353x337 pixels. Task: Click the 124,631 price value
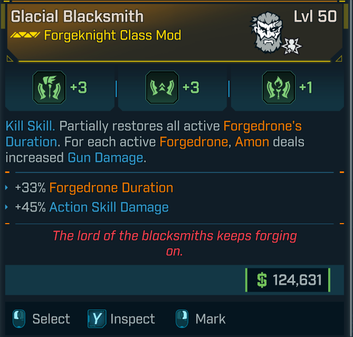pyautogui.click(x=297, y=280)
